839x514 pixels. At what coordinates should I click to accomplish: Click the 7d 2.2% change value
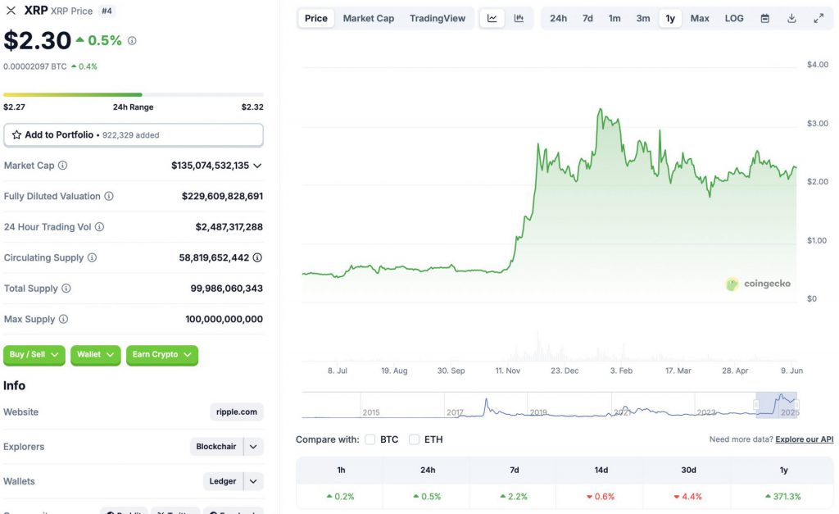[x=514, y=497]
